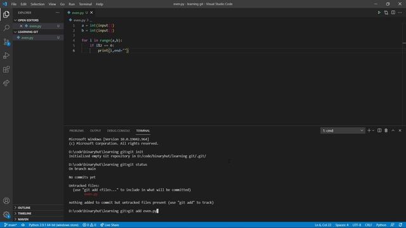Open the 1: cmd terminal dropdown
Screen dimensions: 406x228
(x=343, y=130)
